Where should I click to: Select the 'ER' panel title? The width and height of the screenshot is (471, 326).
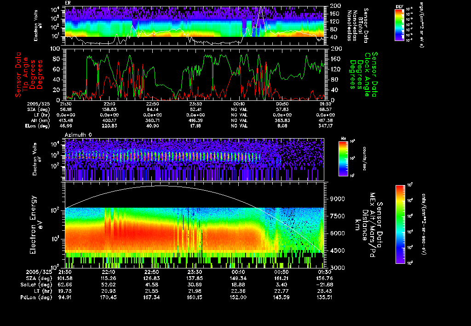click(68, 3)
